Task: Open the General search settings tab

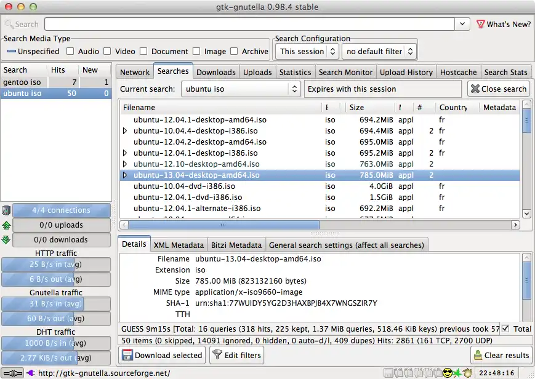Action: 347,245
